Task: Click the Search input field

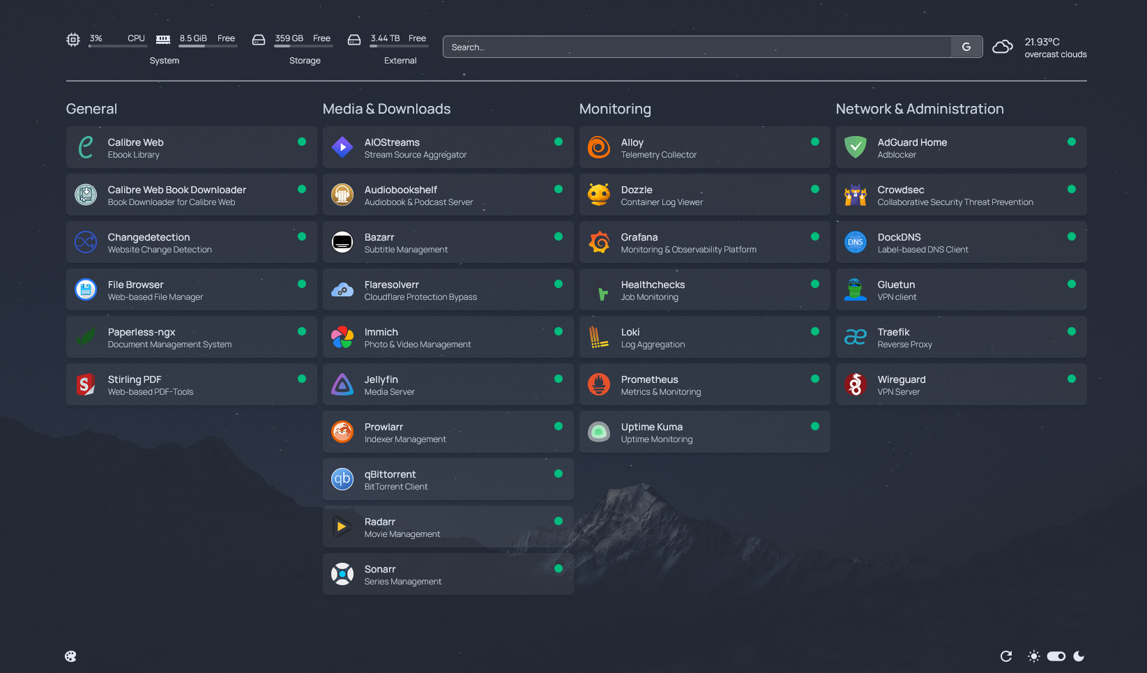Action: [x=697, y=47]
